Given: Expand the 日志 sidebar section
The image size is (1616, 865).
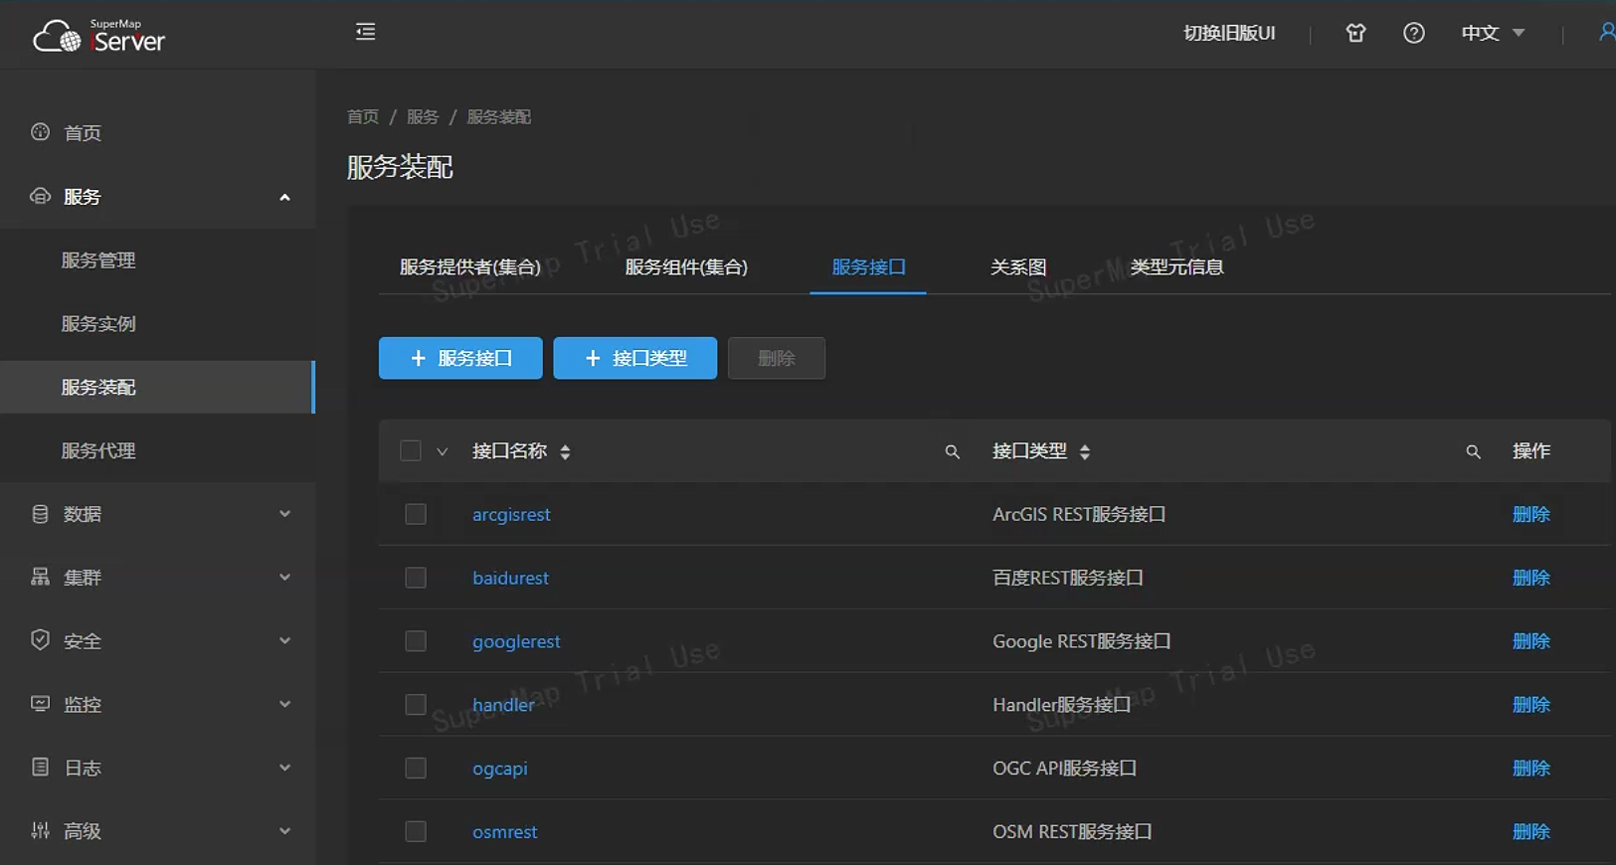Looking at the screenshot, I should (284, 768).
